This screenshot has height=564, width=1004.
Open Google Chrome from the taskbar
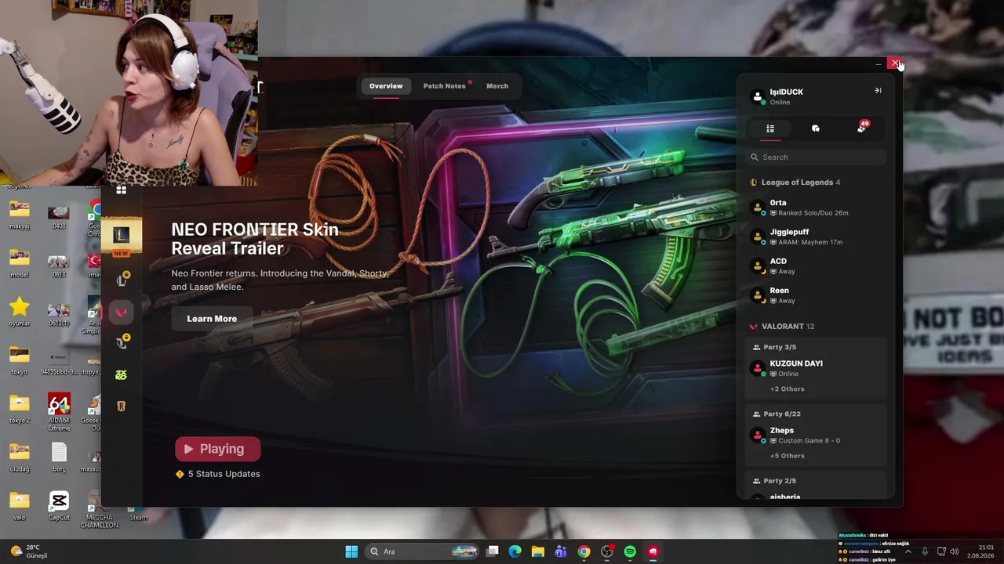click(x=584, y=551)
